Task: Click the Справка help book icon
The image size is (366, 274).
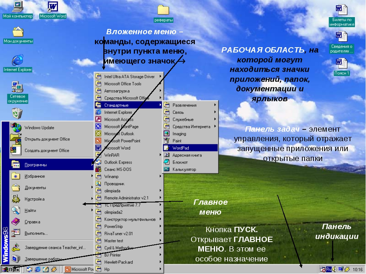Action: point(16,221)
